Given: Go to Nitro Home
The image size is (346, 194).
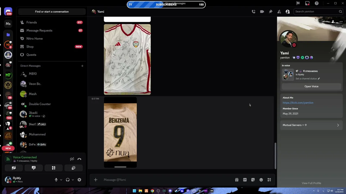Looking at the screenshot, I should point(51,39).
